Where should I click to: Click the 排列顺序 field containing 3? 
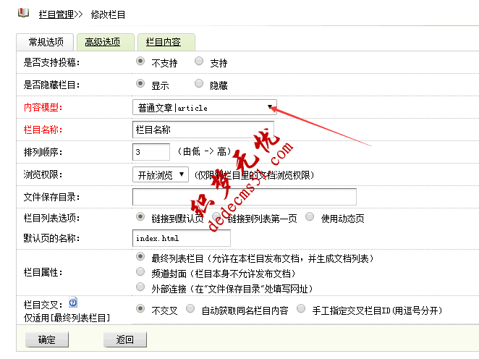click(151, 152)
